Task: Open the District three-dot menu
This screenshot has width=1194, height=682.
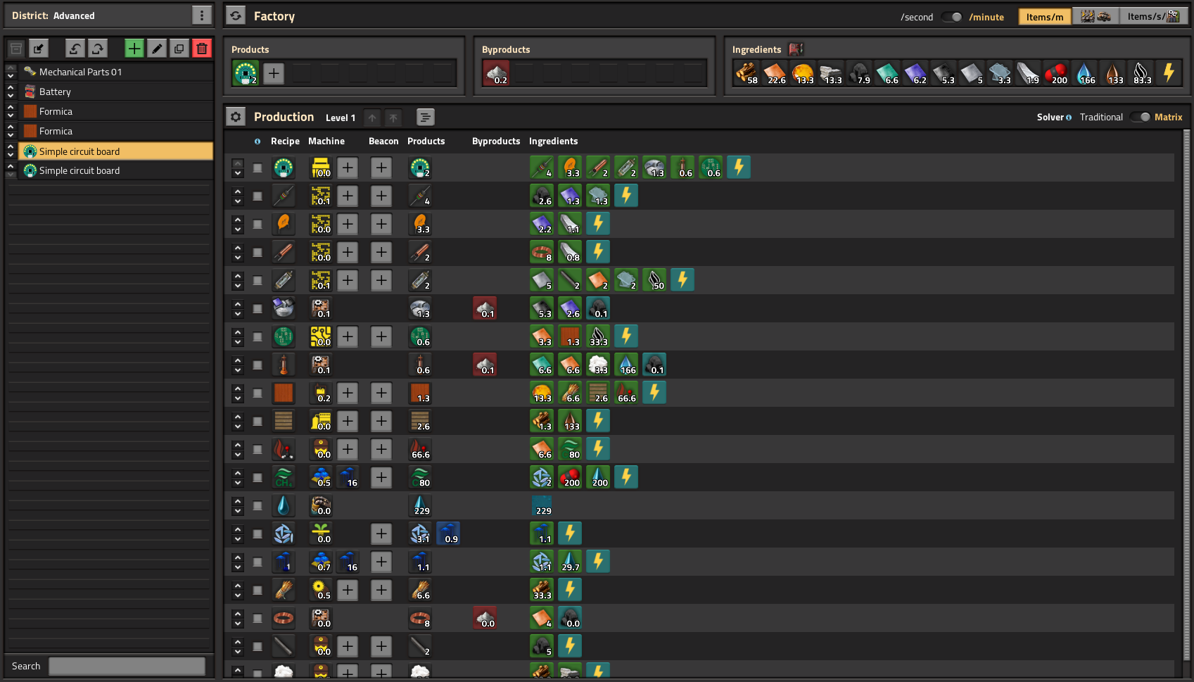Action: point(201,15)
